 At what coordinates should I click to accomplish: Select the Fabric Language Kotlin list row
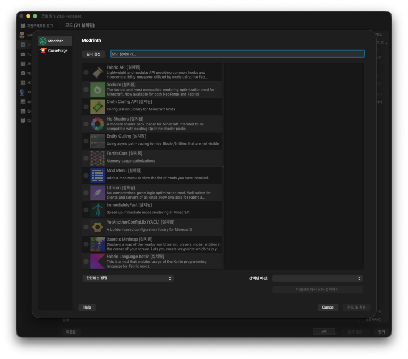(152, 261)
